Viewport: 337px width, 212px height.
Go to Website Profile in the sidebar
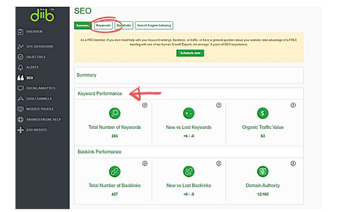tap(40, 109)
